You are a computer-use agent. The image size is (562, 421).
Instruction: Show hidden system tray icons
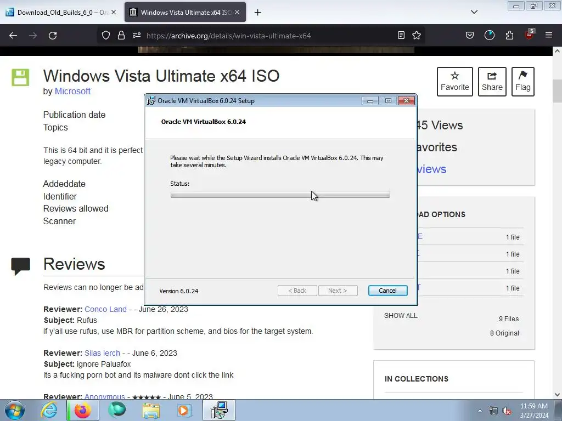[480, 411]
